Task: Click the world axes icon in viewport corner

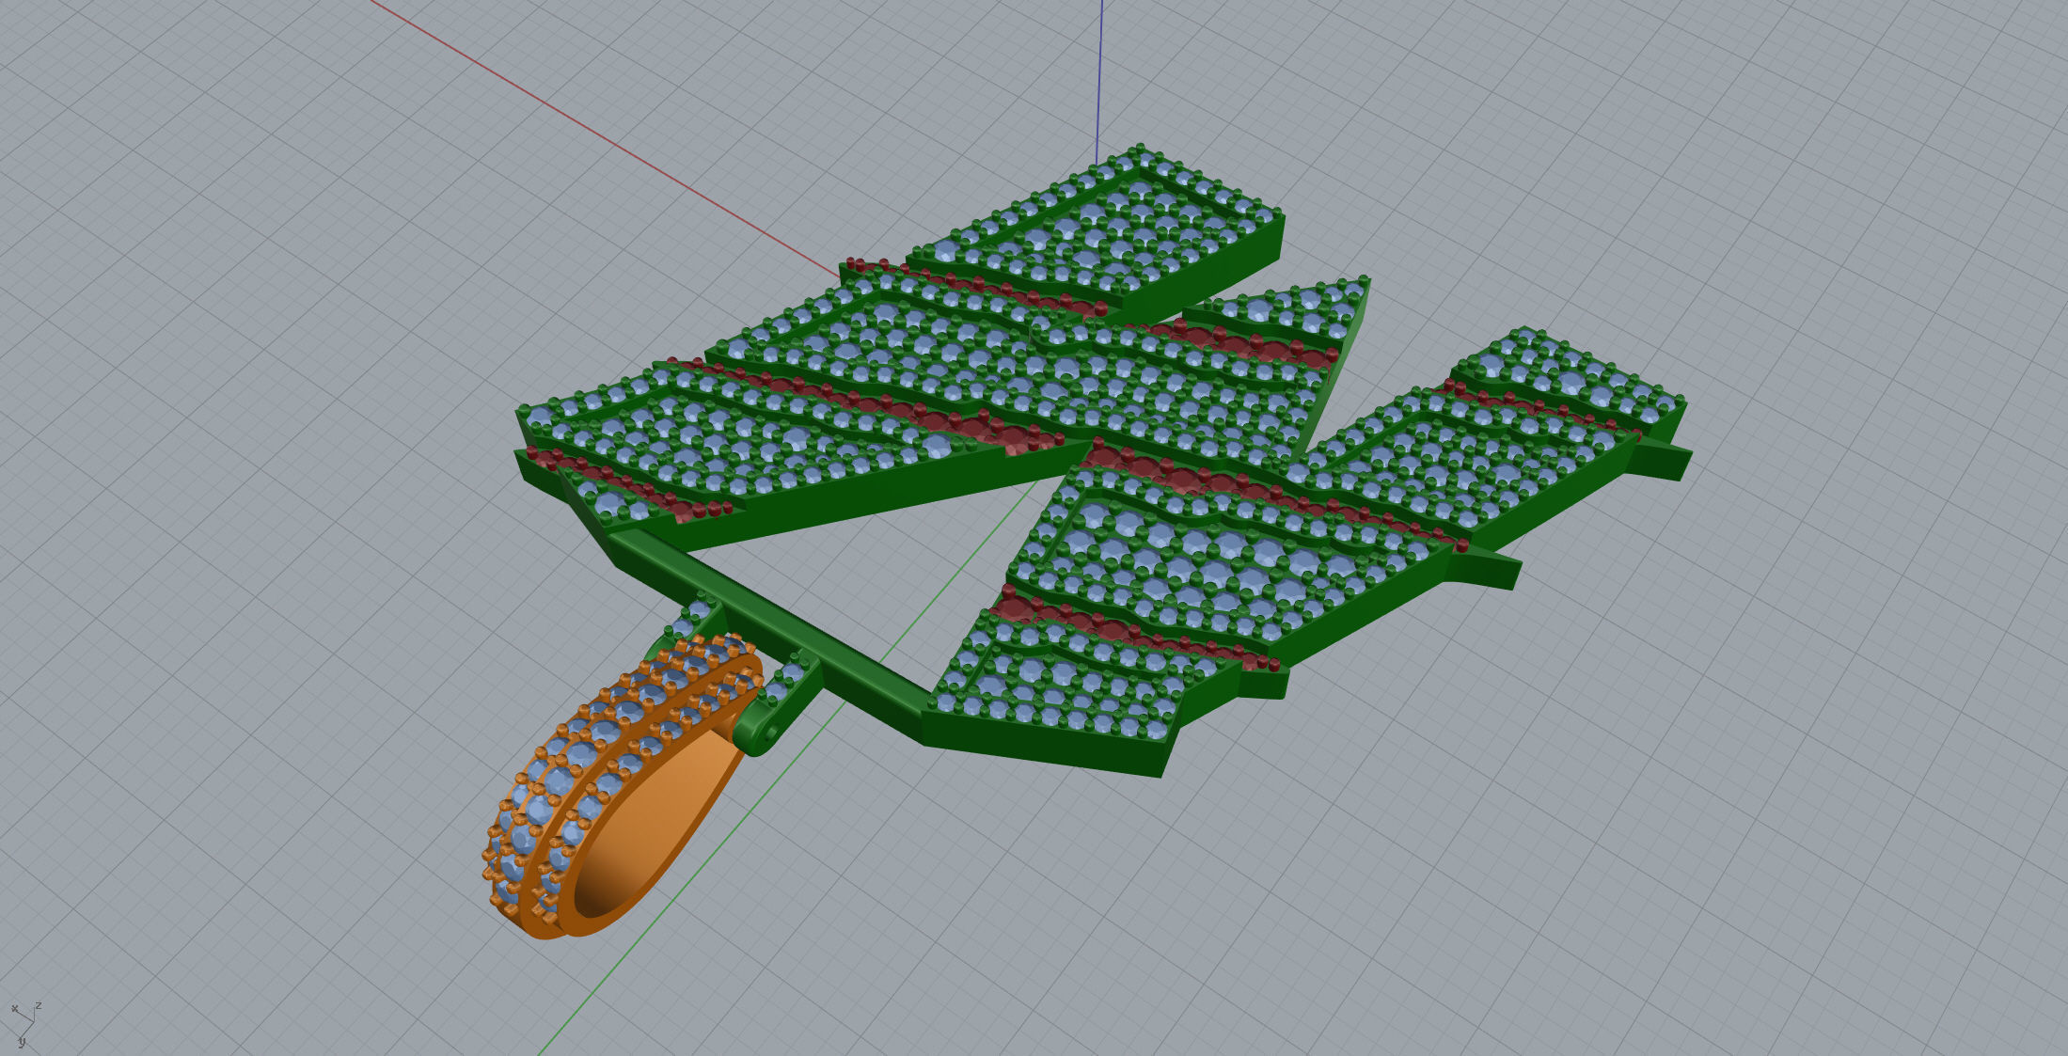Action: 25,1024
